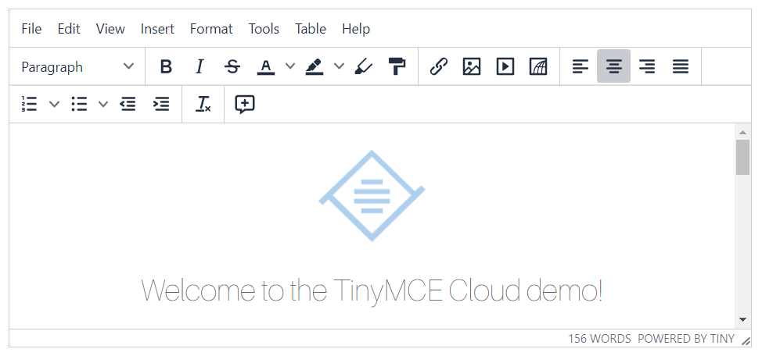Toggle bold formatting
Screen dimensions: 762x356
pyautogui.click(x=166, y=66)
